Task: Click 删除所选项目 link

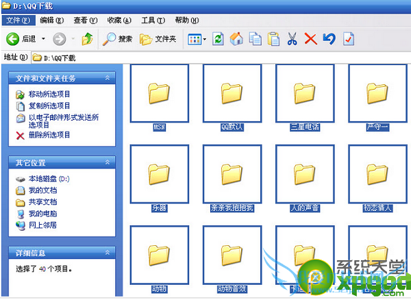Action: click(x=49, y=135)
